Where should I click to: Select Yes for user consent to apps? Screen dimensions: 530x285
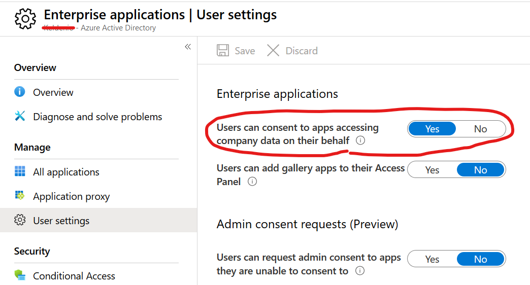pyautogui.click(x=432, y=129)
